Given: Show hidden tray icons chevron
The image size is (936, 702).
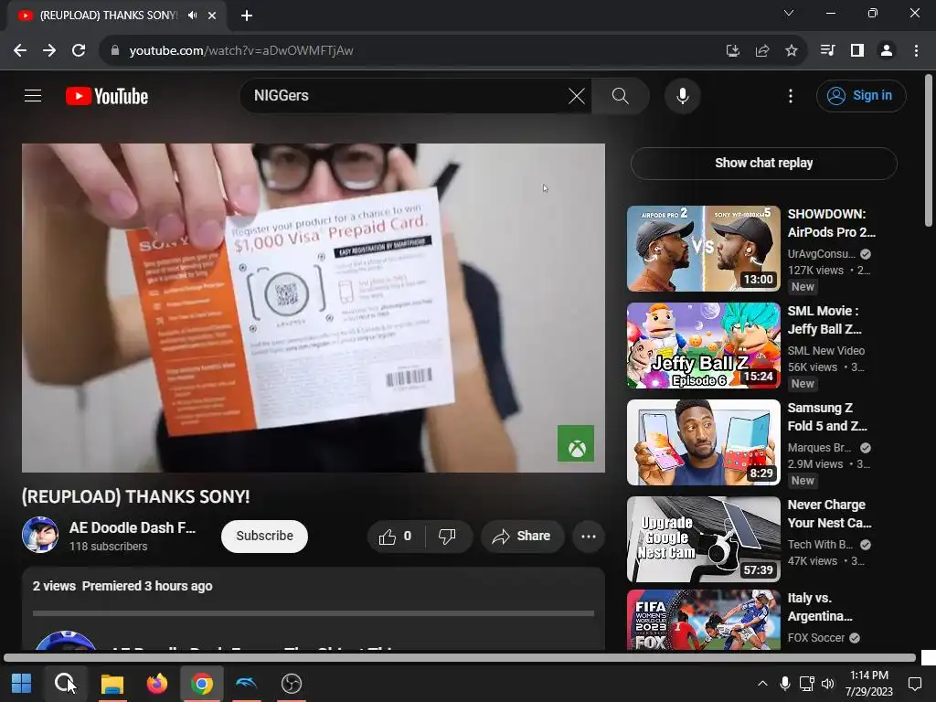Looking at the screenshot, I should click(762, 684).
